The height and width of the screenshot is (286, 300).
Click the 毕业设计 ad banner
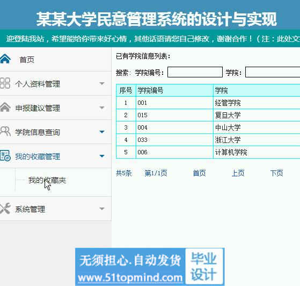pos(150,267)
